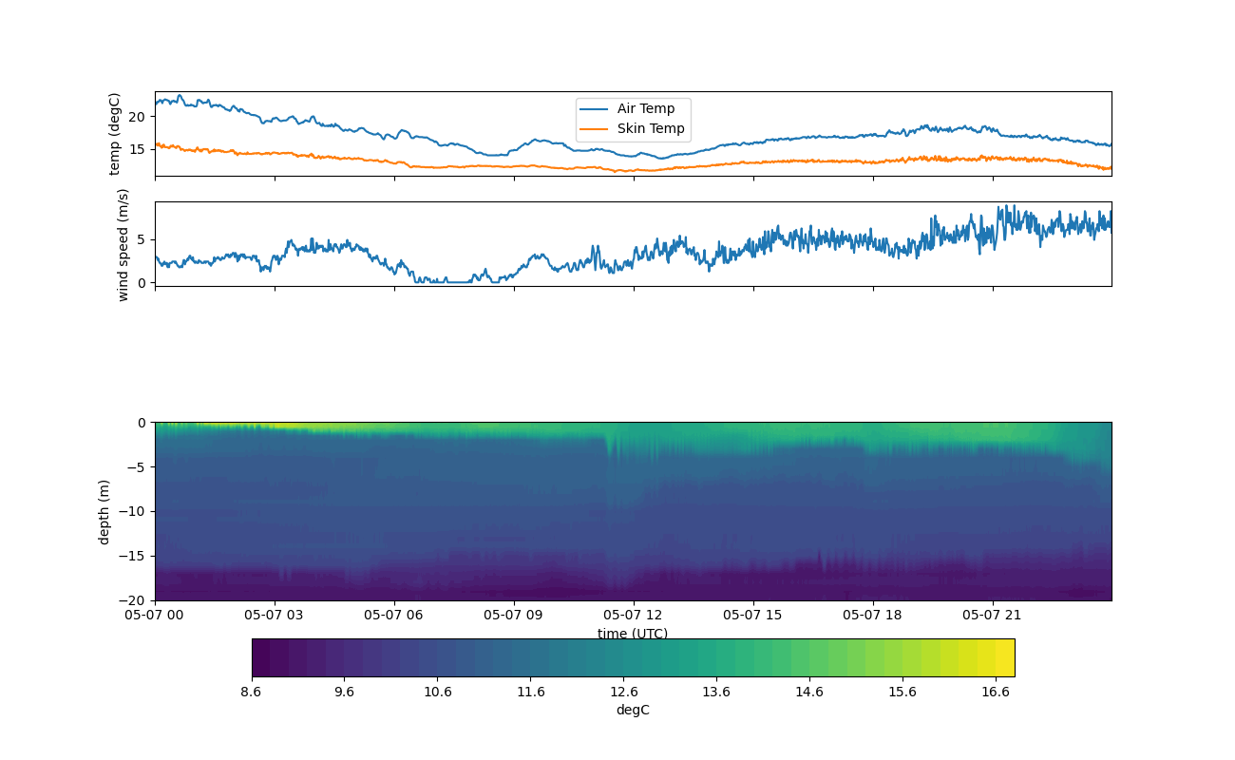Select the 05-07 12 time tick label
The height and width of the screenshot is (760, 1235).
tap(634, 615)
